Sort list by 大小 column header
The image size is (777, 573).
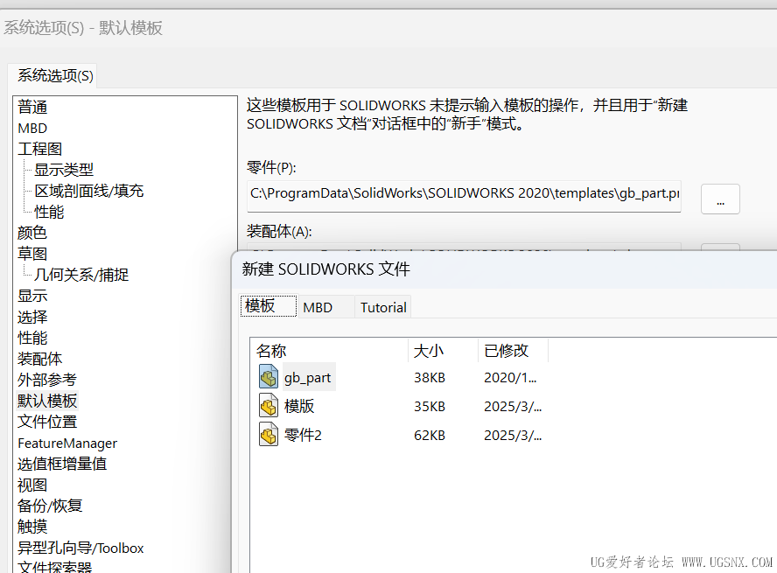point(443,351)
